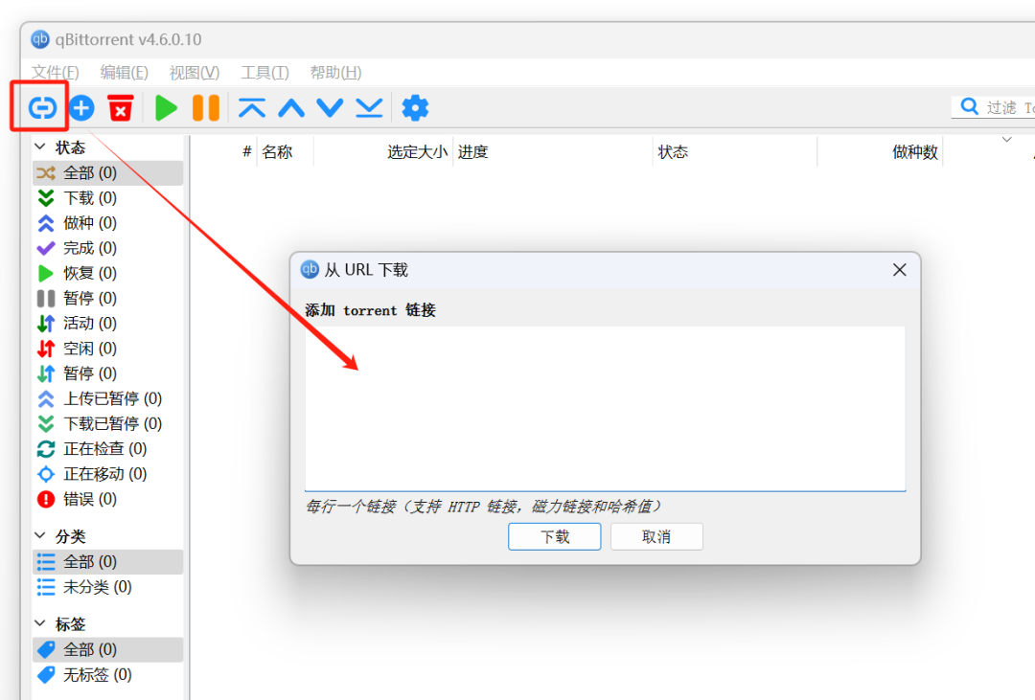Close the 从 URL 下载 dialog
1035x700 pixels.
[899, 270]
